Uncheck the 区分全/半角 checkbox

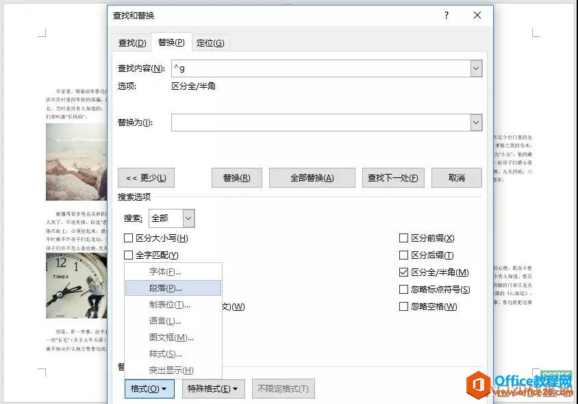coord(404,271)
